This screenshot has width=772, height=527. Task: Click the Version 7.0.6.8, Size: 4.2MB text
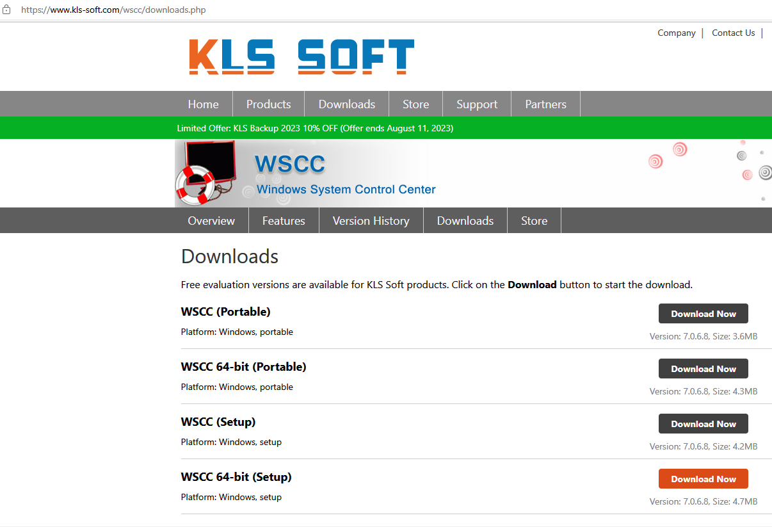point(704,446)
